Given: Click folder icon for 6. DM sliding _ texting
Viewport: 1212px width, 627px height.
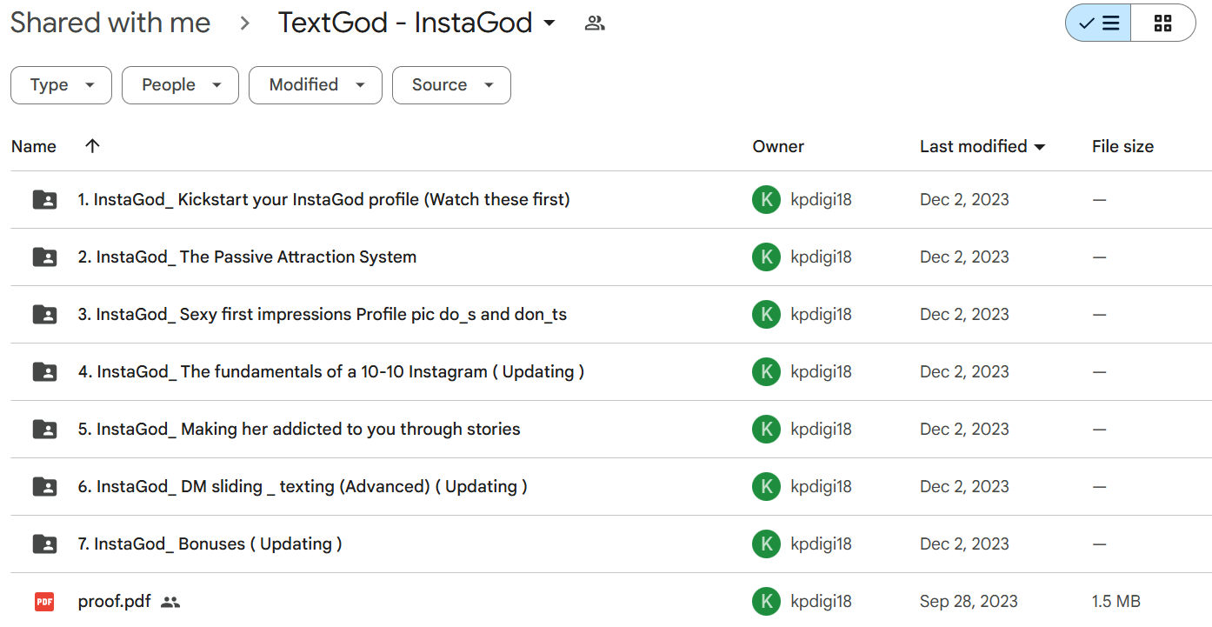Looking at the screenshot, I should (x=44, y=487).
